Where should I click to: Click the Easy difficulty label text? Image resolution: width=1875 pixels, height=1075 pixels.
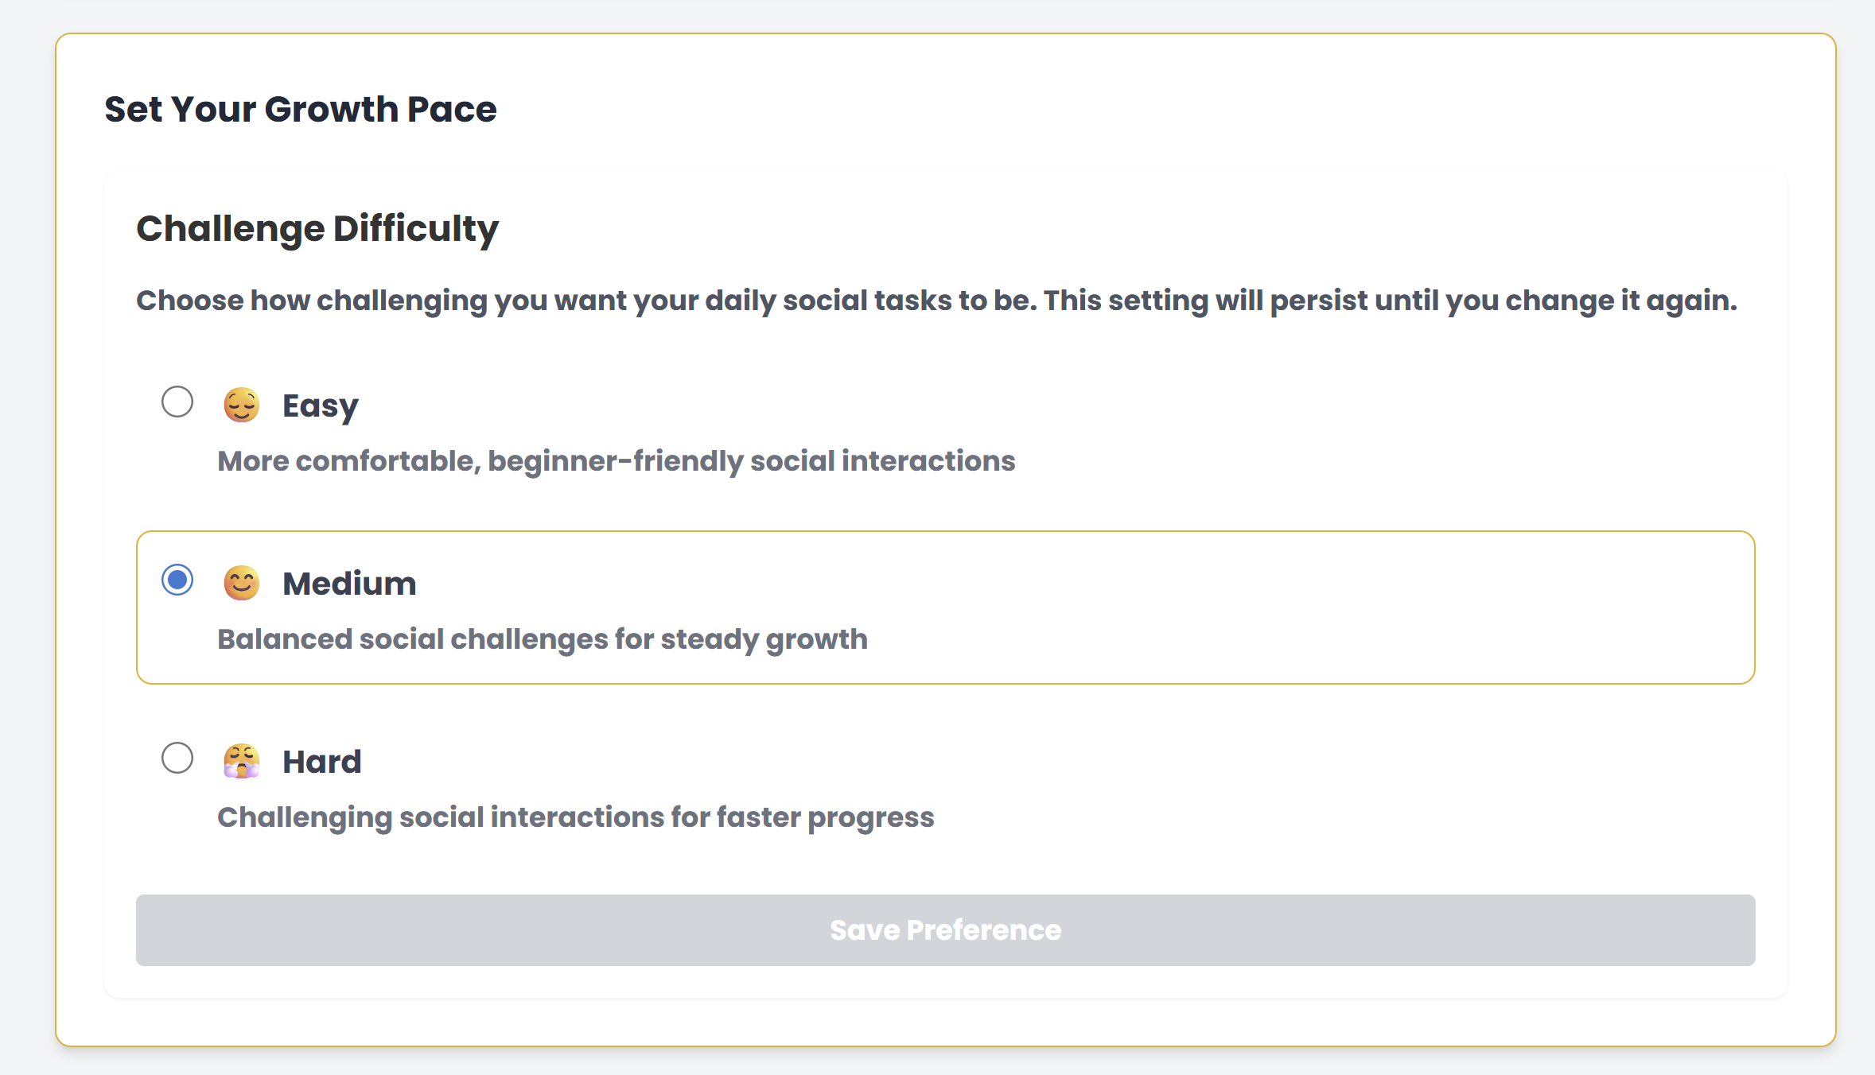coord(321,406)
